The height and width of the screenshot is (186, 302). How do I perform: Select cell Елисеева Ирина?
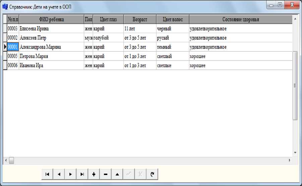51,28
